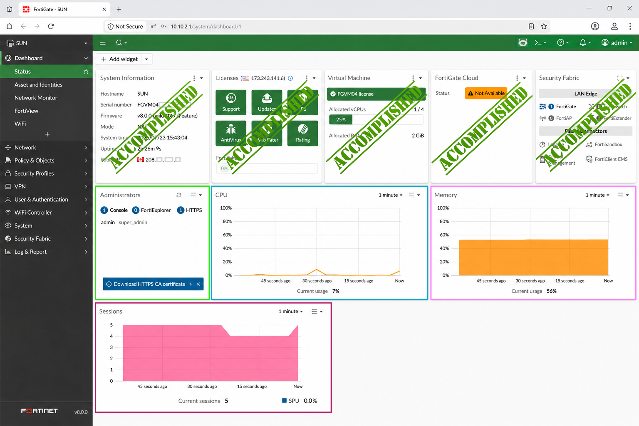Open the Sessions widget options menu
639x426 pixels.
click(317, 311)
